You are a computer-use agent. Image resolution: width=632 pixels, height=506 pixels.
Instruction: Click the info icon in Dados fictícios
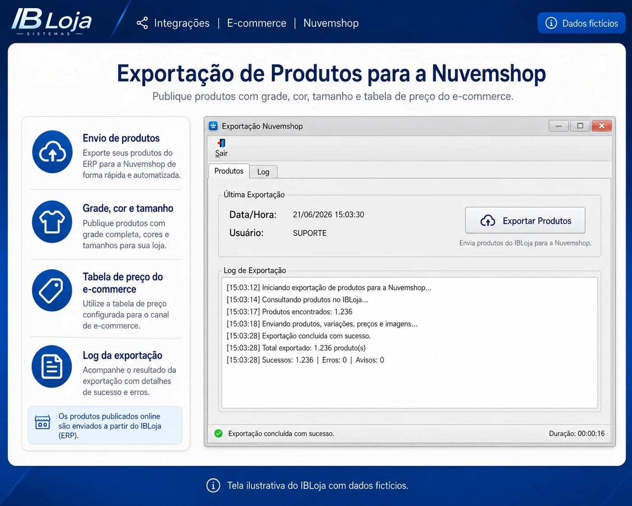tap(551, 23)
